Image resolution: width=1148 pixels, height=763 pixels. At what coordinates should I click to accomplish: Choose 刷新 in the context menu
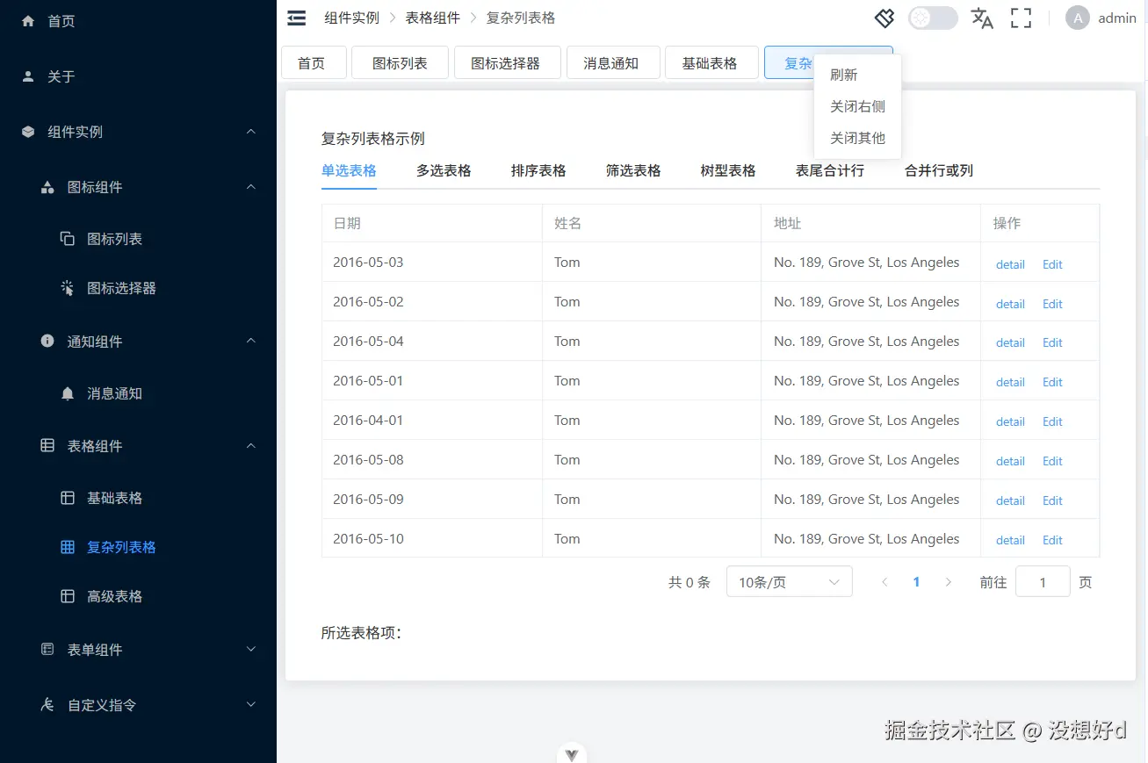coord(858,76)
